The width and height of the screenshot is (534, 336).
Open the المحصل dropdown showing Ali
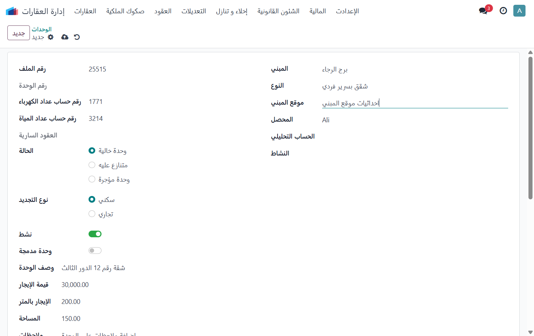point(415,120)
